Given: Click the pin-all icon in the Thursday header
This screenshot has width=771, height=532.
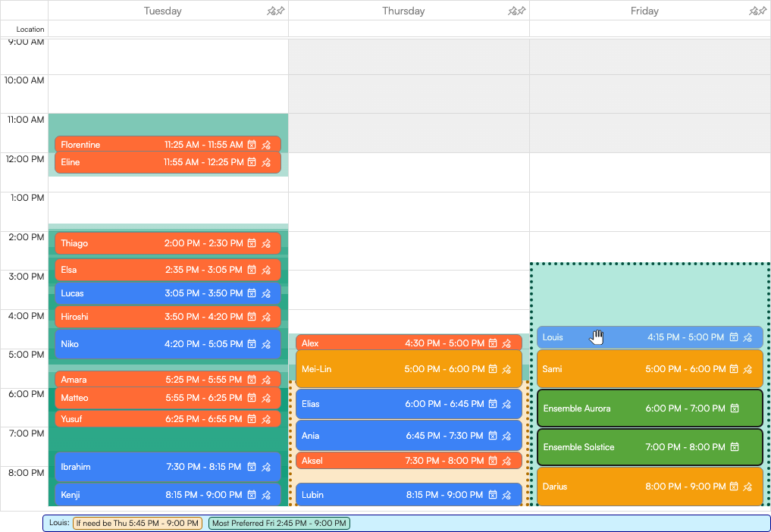Looking at the screenshot, I should (x=522, y=11).
